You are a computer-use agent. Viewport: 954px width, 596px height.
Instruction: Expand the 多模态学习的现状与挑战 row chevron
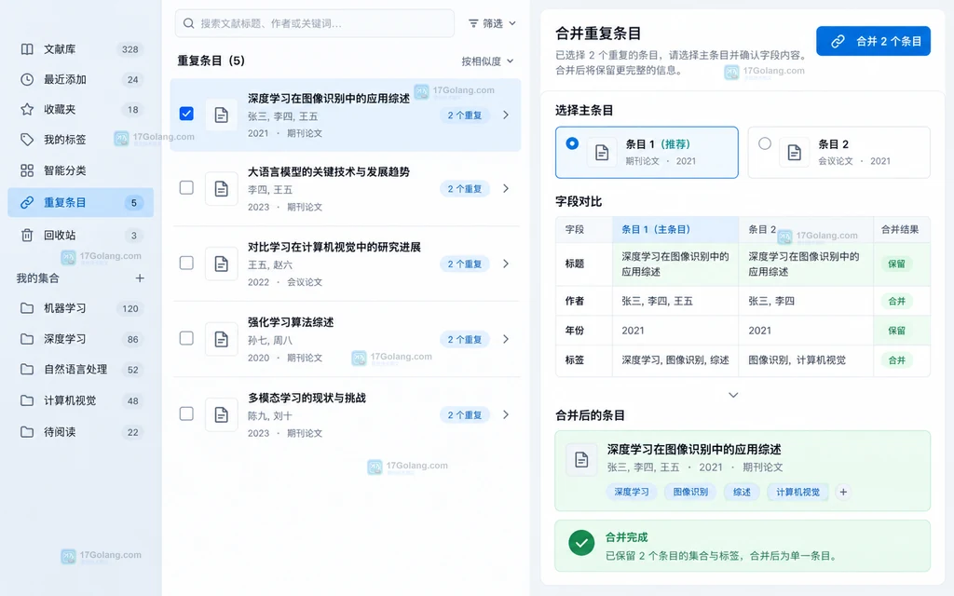coord(506,414)
